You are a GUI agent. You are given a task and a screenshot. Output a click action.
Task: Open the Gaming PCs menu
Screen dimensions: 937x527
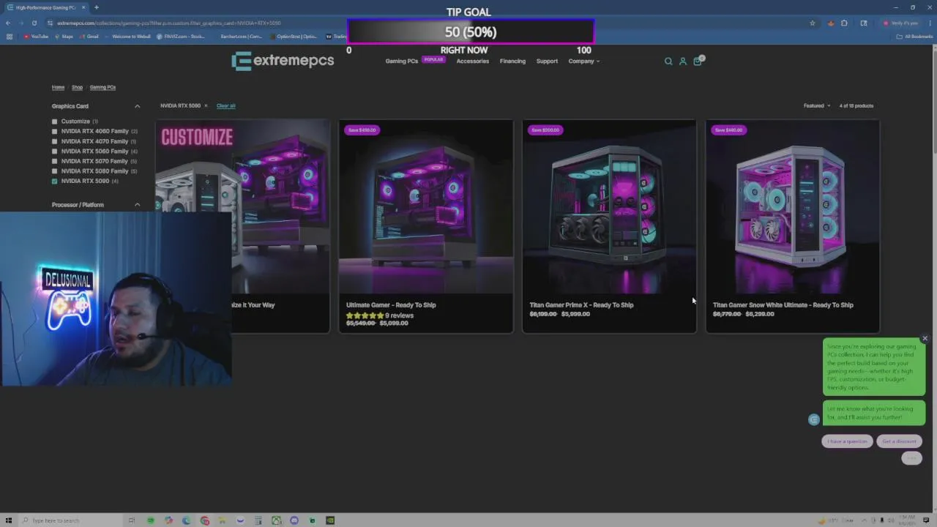point(402,61)
